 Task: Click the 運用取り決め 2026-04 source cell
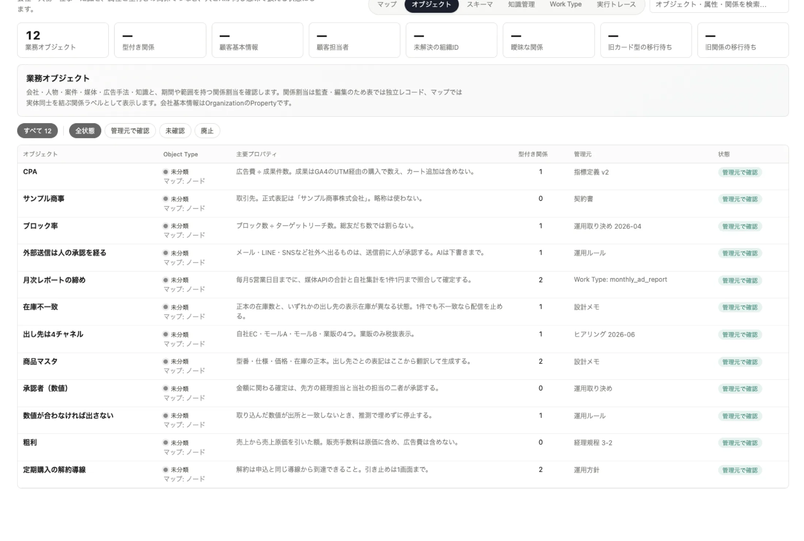pyautogui.click(x=607, y=226)
